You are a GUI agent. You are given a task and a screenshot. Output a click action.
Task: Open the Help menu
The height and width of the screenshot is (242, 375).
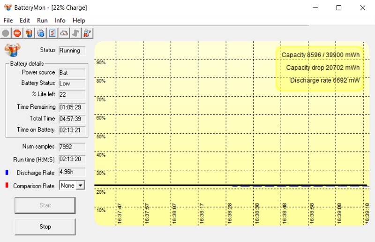(x=79, y=21)
